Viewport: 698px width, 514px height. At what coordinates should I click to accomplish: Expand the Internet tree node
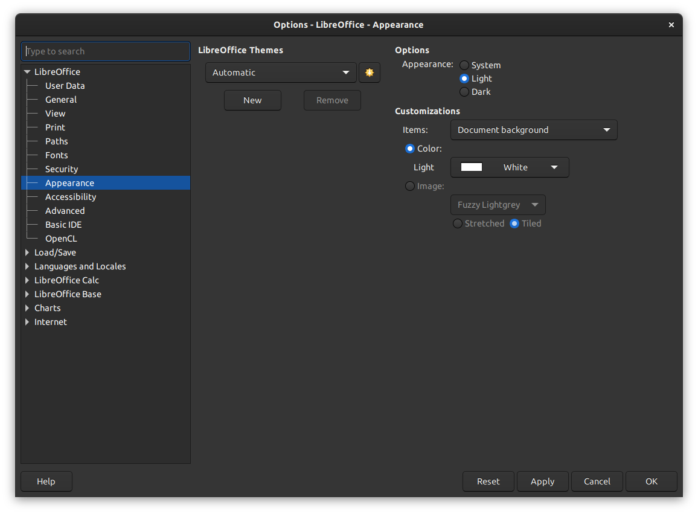click(x=27, y=322)
